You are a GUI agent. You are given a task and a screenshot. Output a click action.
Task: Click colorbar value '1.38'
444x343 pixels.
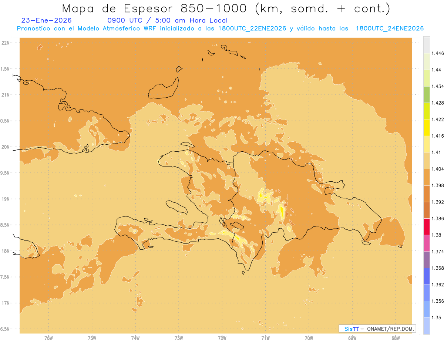click(437, 235)
